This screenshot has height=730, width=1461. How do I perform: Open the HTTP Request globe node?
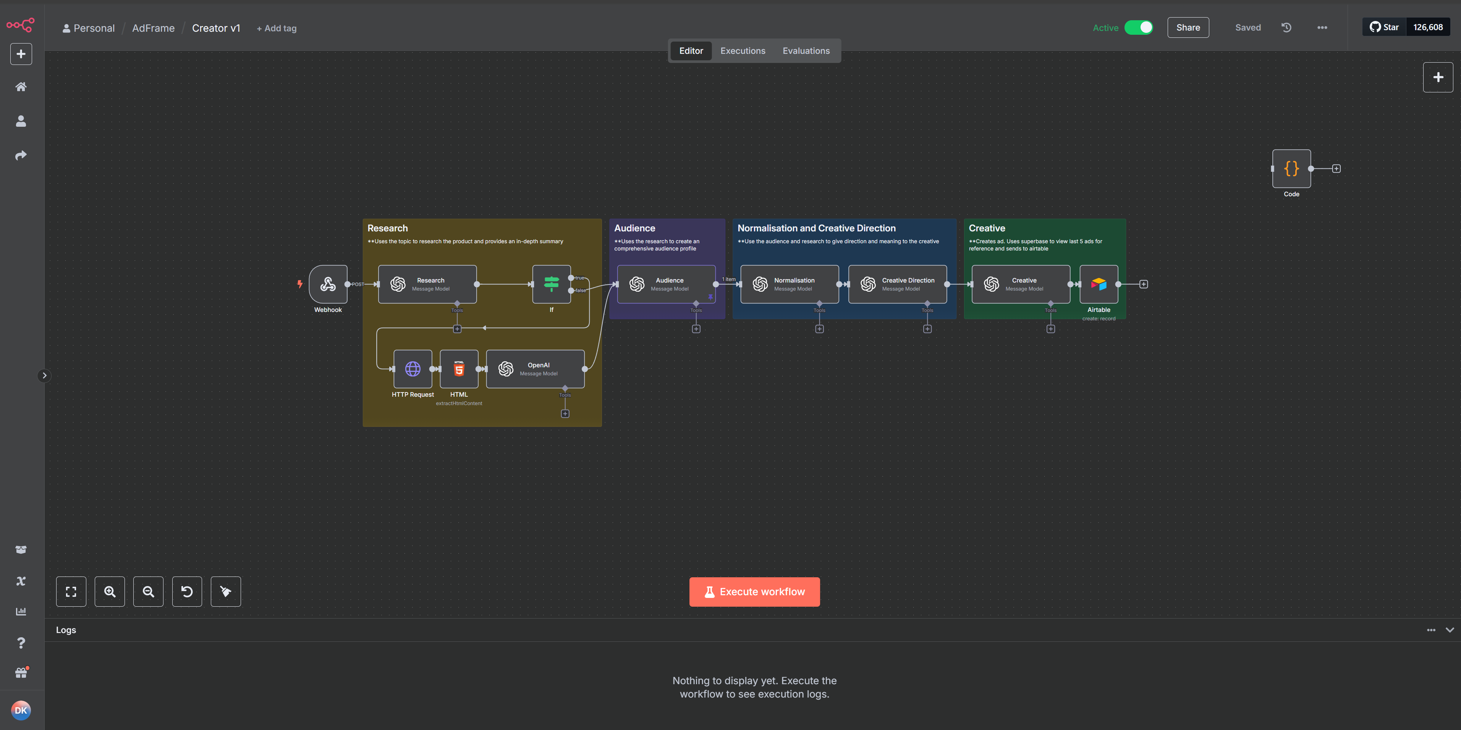412,369
